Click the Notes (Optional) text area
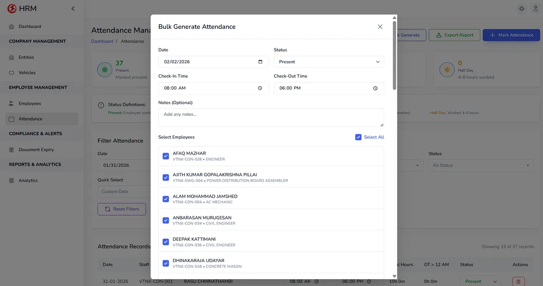Image resolution: width=543 pixels, height=286 pixels. (271, 118)
